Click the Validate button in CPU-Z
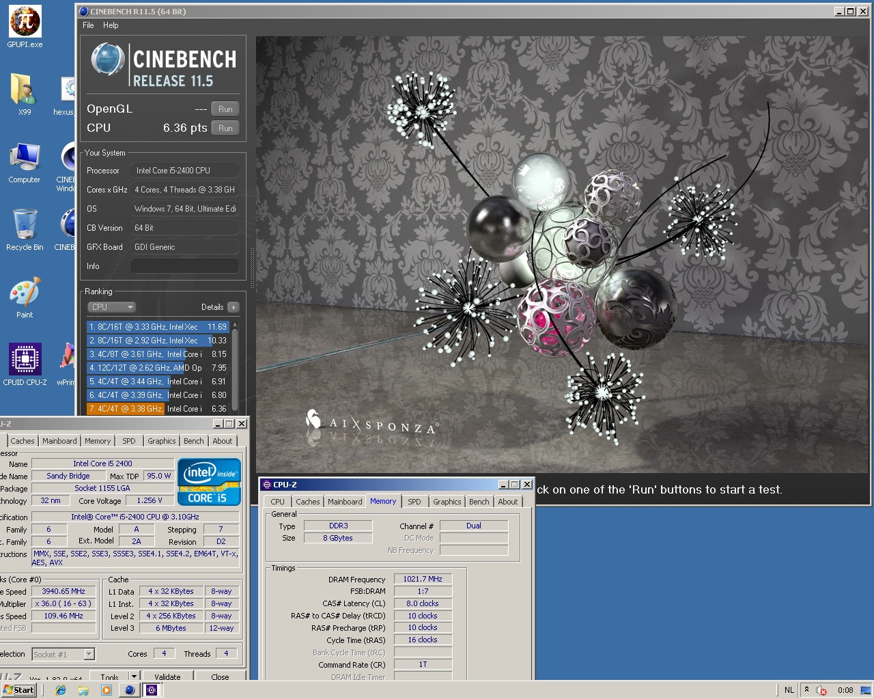 click(167, 677)
